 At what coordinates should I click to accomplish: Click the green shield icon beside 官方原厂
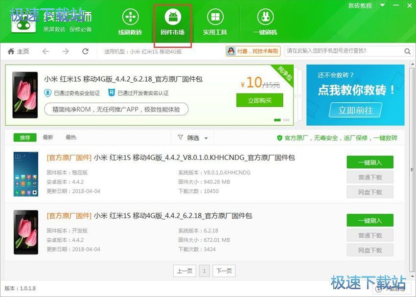pos(279,138)
